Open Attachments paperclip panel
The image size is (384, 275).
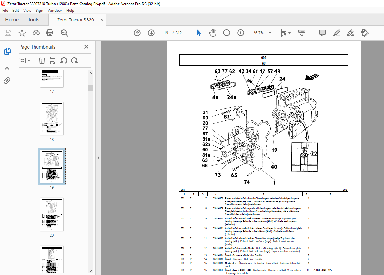pyautogui.click(x=7, y=80)
